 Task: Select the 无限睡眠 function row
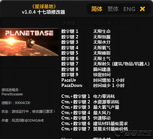pos(102,53)
